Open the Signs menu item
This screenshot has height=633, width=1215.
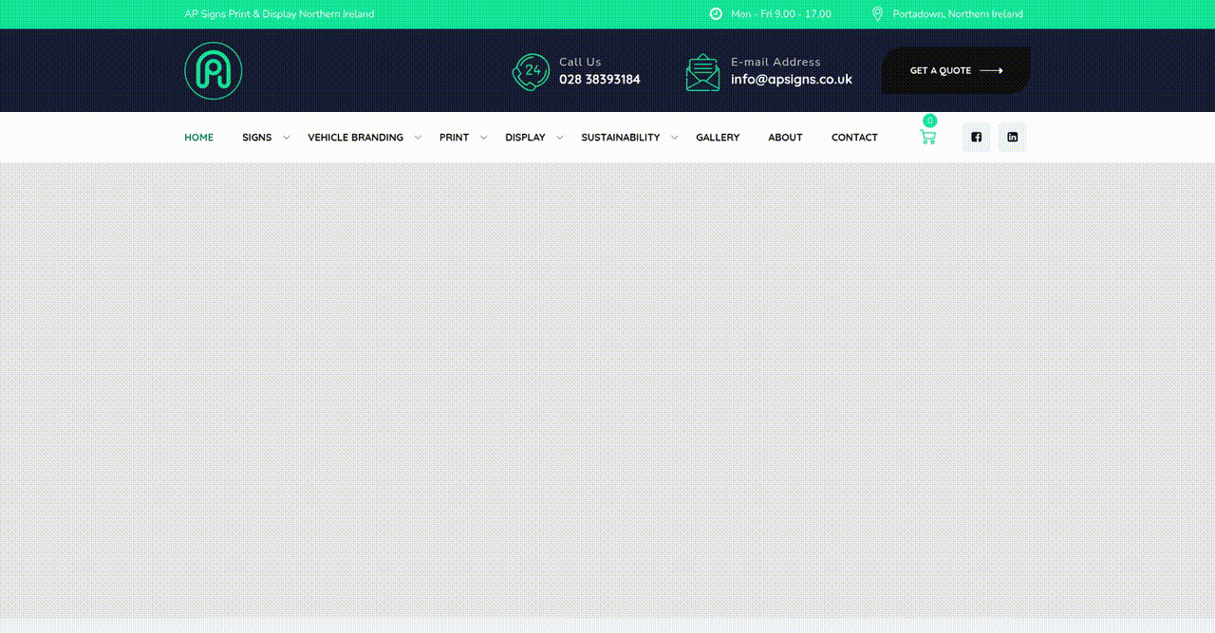(x=256, y=138)
